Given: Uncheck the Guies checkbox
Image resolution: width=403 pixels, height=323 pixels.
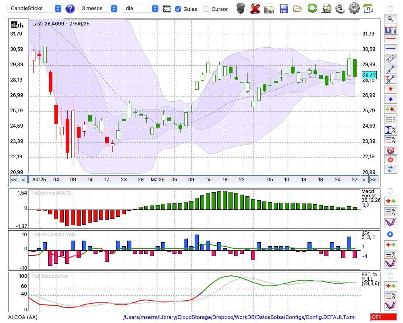Looking at the screenshot, I should [178, 9].
